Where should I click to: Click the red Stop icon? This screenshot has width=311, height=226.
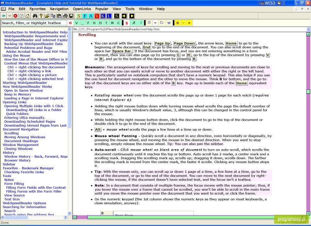coord(16,16)
